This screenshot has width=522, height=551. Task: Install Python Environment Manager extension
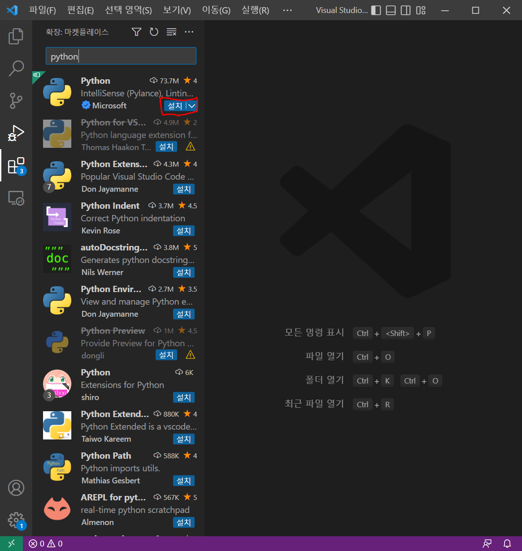(184, 314)
